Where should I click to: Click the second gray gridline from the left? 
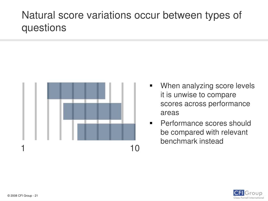36,111
